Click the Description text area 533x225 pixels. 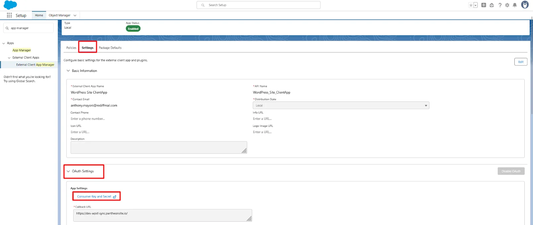(159, 147)
